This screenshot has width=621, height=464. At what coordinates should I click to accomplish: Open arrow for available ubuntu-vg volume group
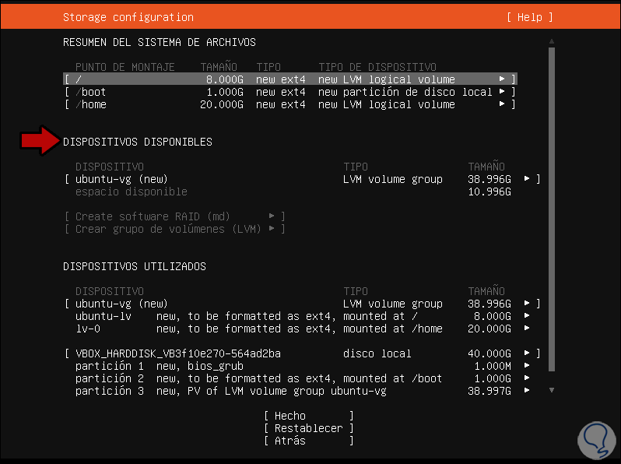(x=528, y=179)
